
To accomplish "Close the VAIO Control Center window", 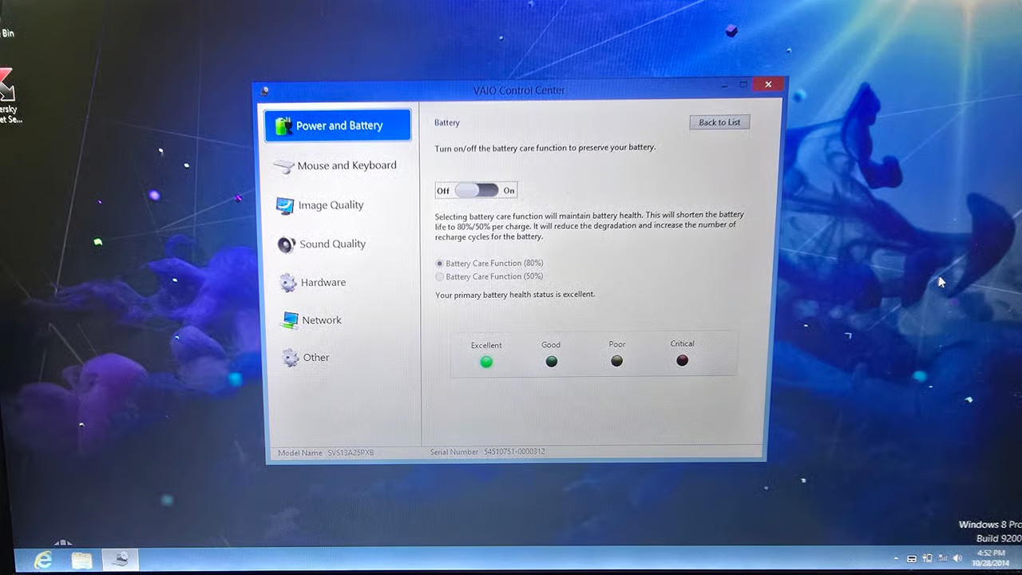I will pos(768,85).
